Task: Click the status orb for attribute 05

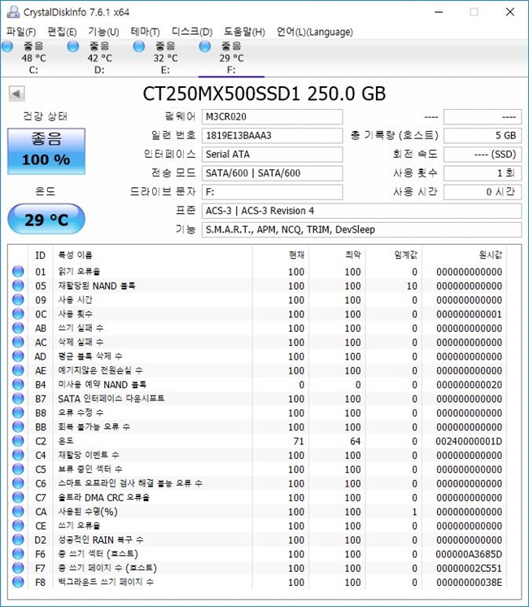Action: pyautogui.click(x=18, y=286)
